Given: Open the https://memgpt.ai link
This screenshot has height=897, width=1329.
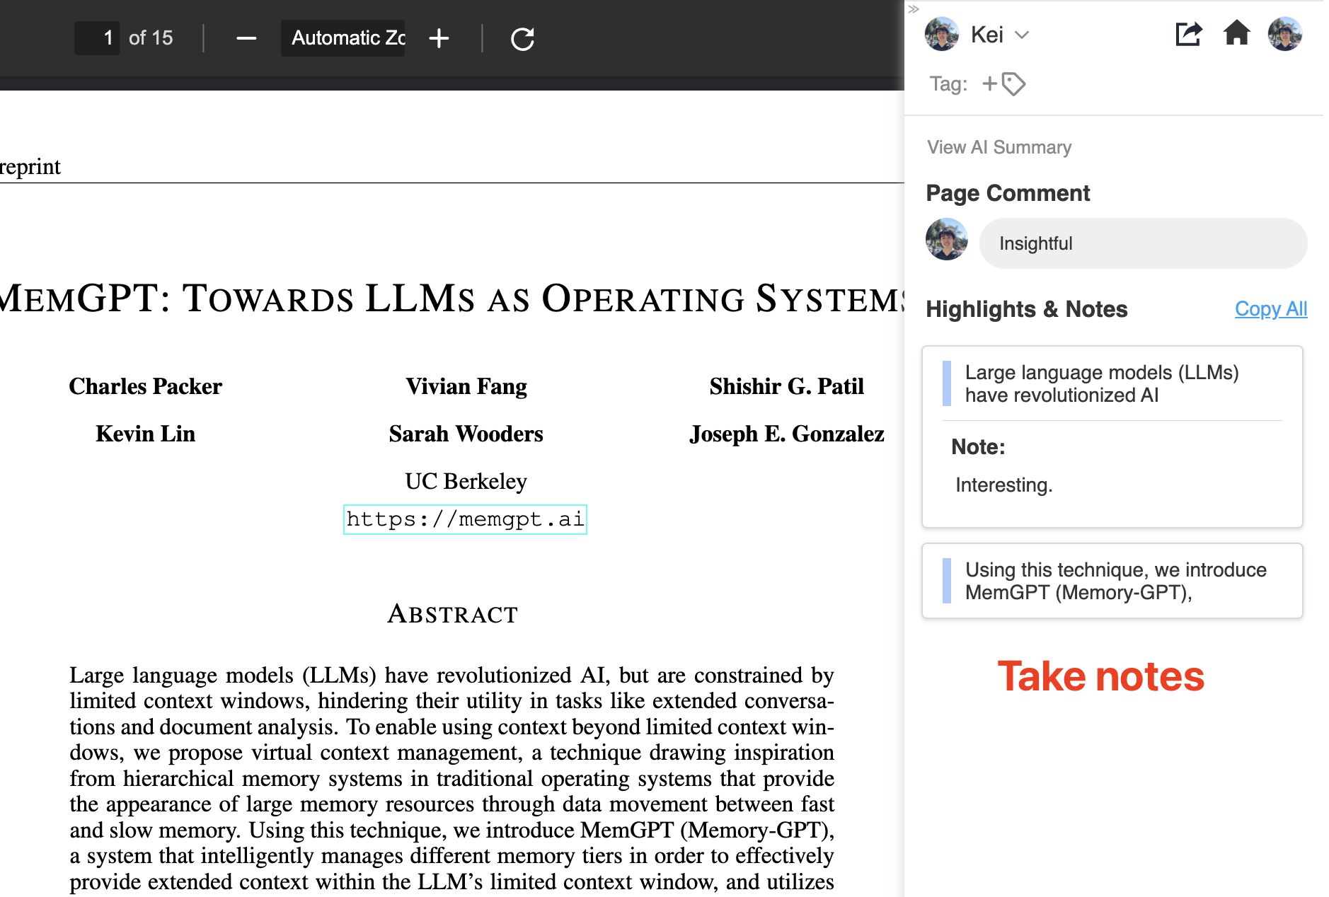Looking at the screenshot, I should tap(465, 519).
